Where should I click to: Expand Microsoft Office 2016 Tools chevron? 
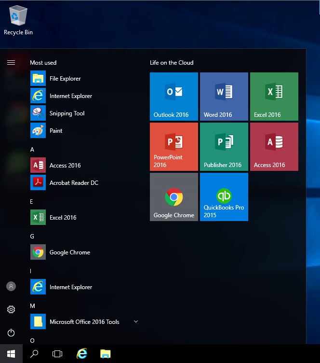(x=136, y=321)
